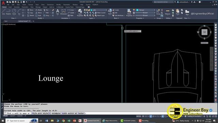Select the Polyline tool
Image resolution: width=218 pixels, height=123 pixels.
point(8,12)
